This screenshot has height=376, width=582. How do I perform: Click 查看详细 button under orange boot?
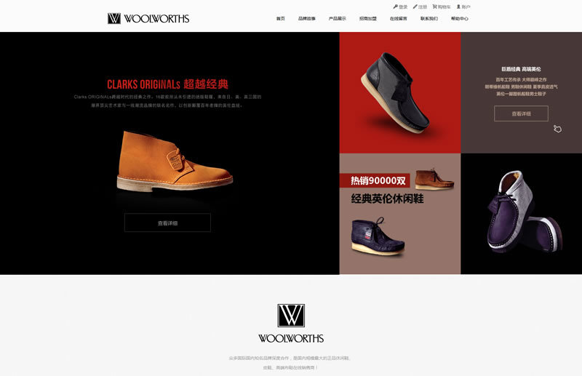click(x=167, y=223)
